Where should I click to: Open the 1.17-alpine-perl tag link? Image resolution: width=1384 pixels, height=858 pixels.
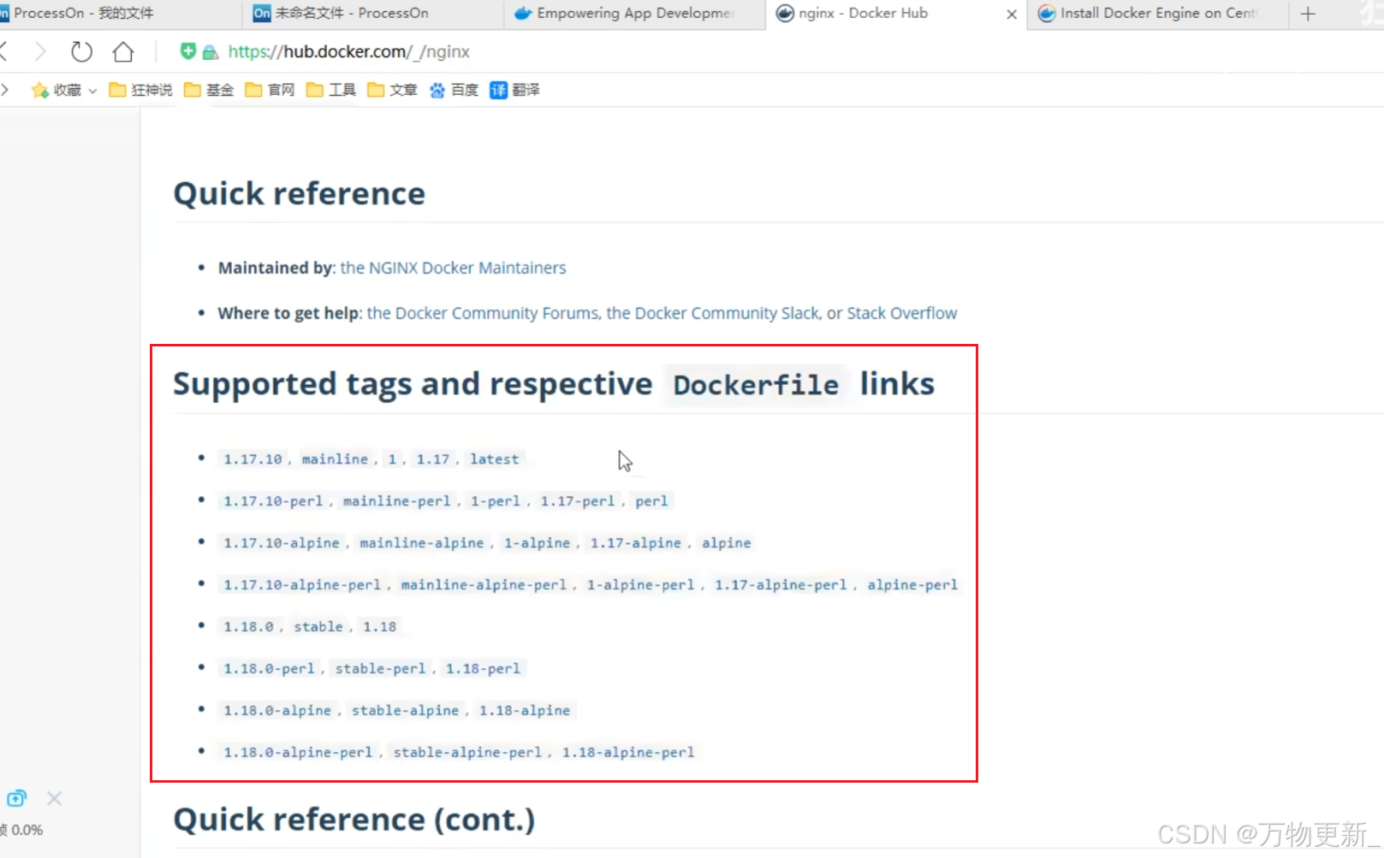pyautogui.click(x=781, y=585)
